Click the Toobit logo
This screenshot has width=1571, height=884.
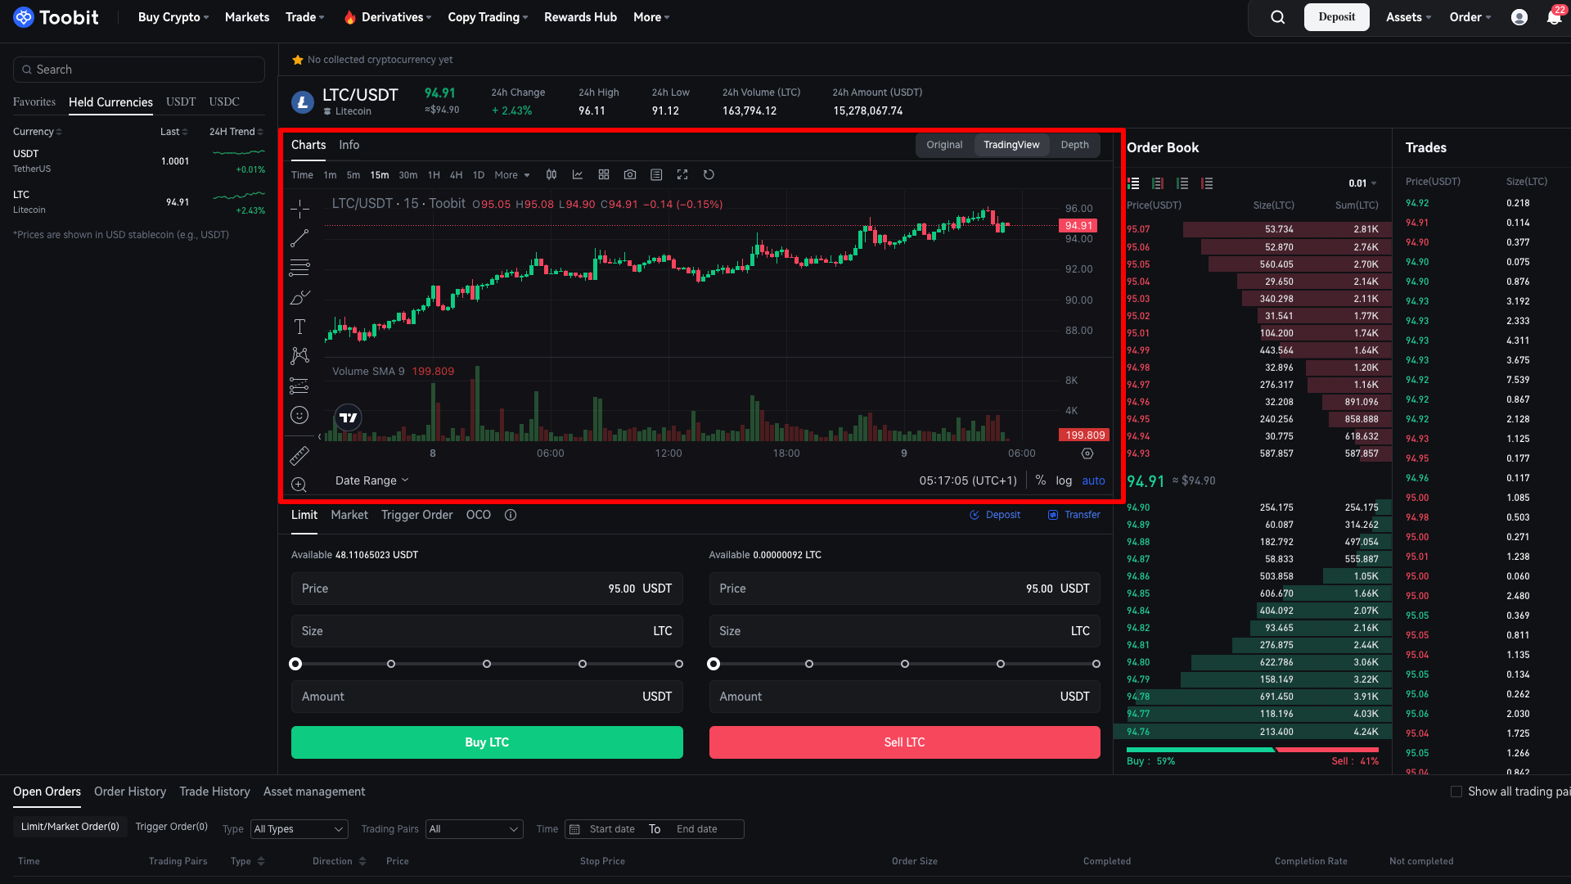tap(56, 17)
